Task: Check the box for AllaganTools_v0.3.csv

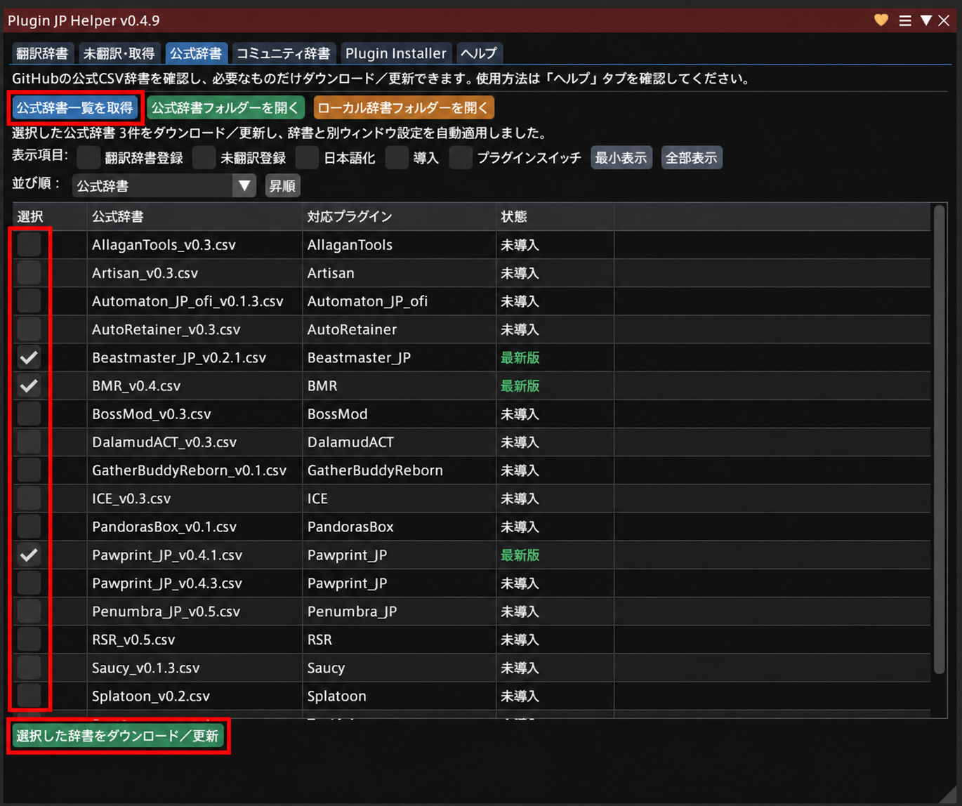Action: tap(29, 244)
